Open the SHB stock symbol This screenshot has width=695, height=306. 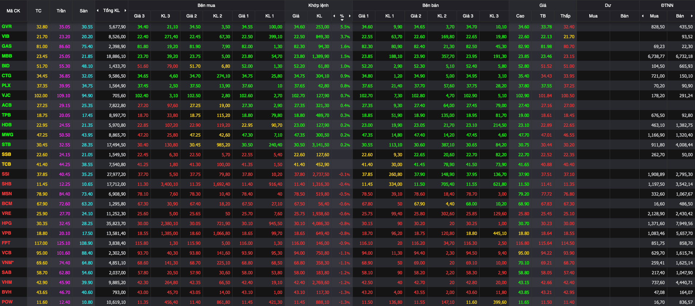[x=7, y=184]
